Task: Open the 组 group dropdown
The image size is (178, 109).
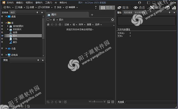Action: [75, 25]
